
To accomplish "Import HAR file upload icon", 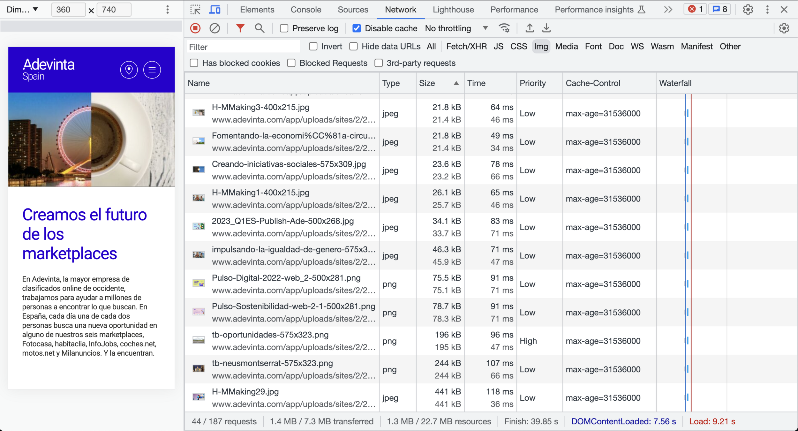I will [x=530, y=28].
